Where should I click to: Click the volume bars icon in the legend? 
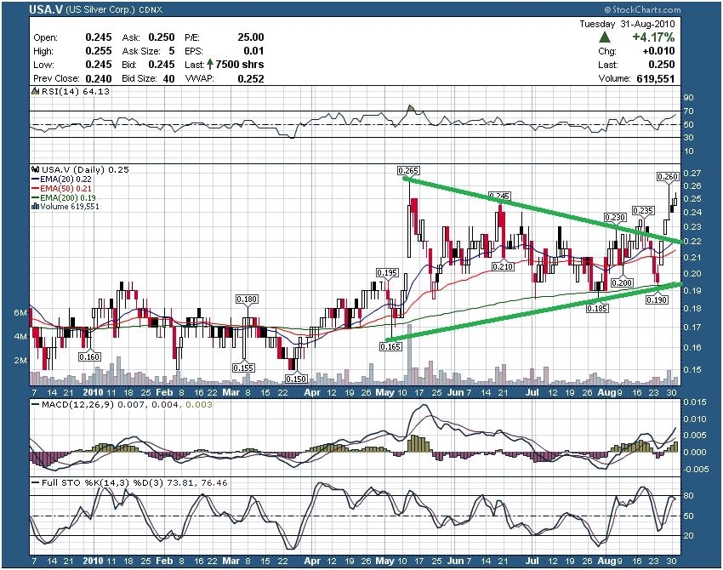(35, 206)
